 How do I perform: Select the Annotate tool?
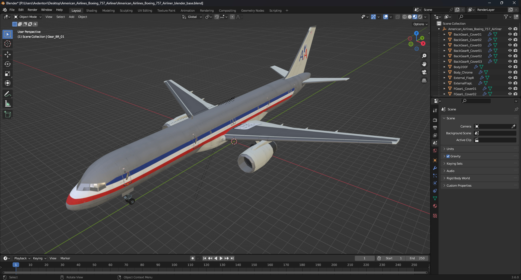(8, 94)
